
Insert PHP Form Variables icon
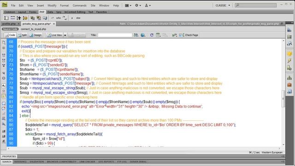point(6,18)
